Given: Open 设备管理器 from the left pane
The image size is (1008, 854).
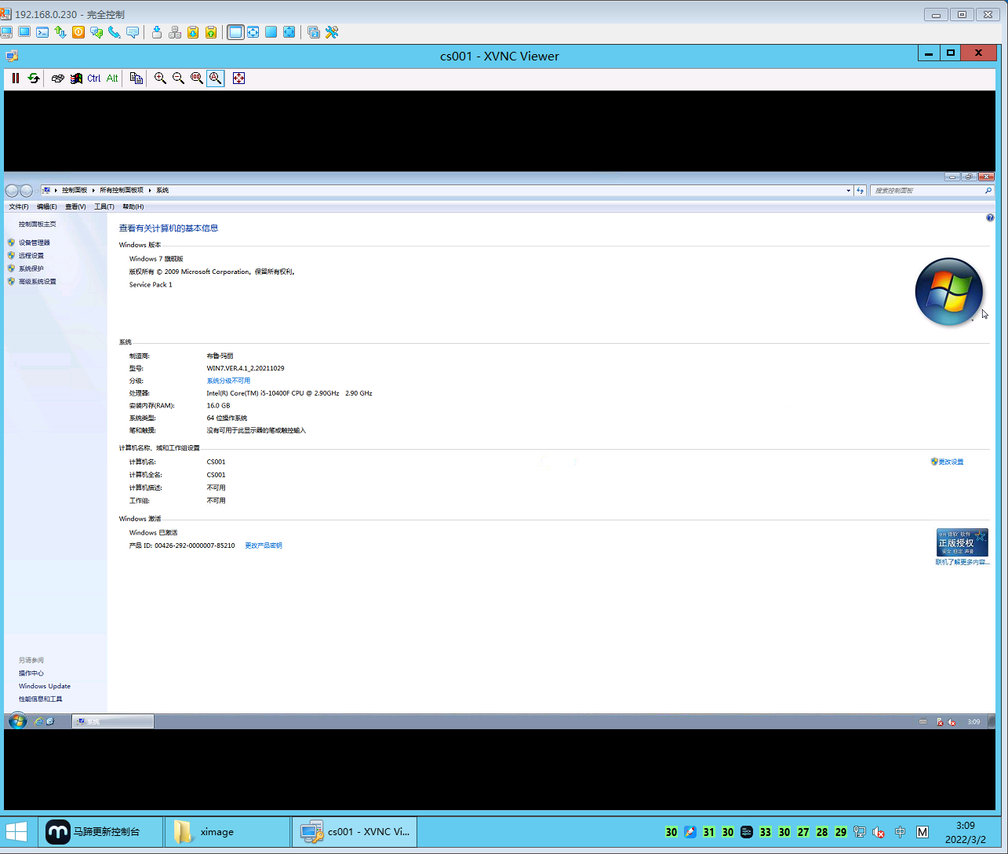Looking at the screenshot, I should (x=35, y=243).
